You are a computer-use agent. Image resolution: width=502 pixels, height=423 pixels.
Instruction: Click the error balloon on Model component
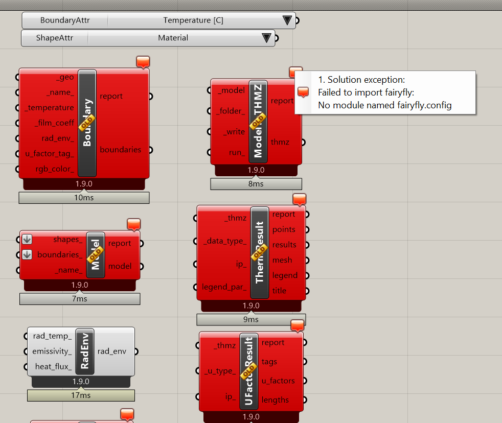[x=133, y=224]
